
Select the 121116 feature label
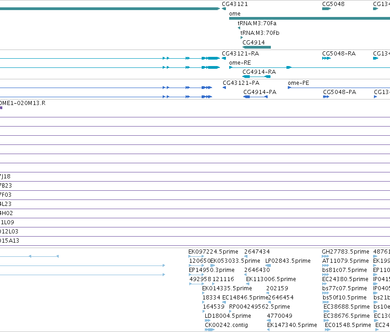(x=223, y=279)
